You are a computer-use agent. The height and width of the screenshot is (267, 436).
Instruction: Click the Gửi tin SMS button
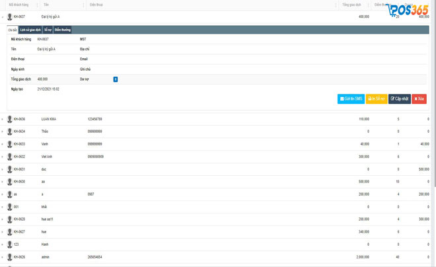point(351,98)
